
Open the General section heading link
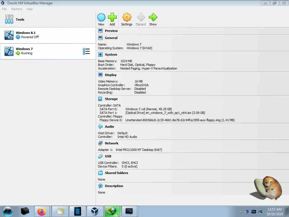click(111, 38)
